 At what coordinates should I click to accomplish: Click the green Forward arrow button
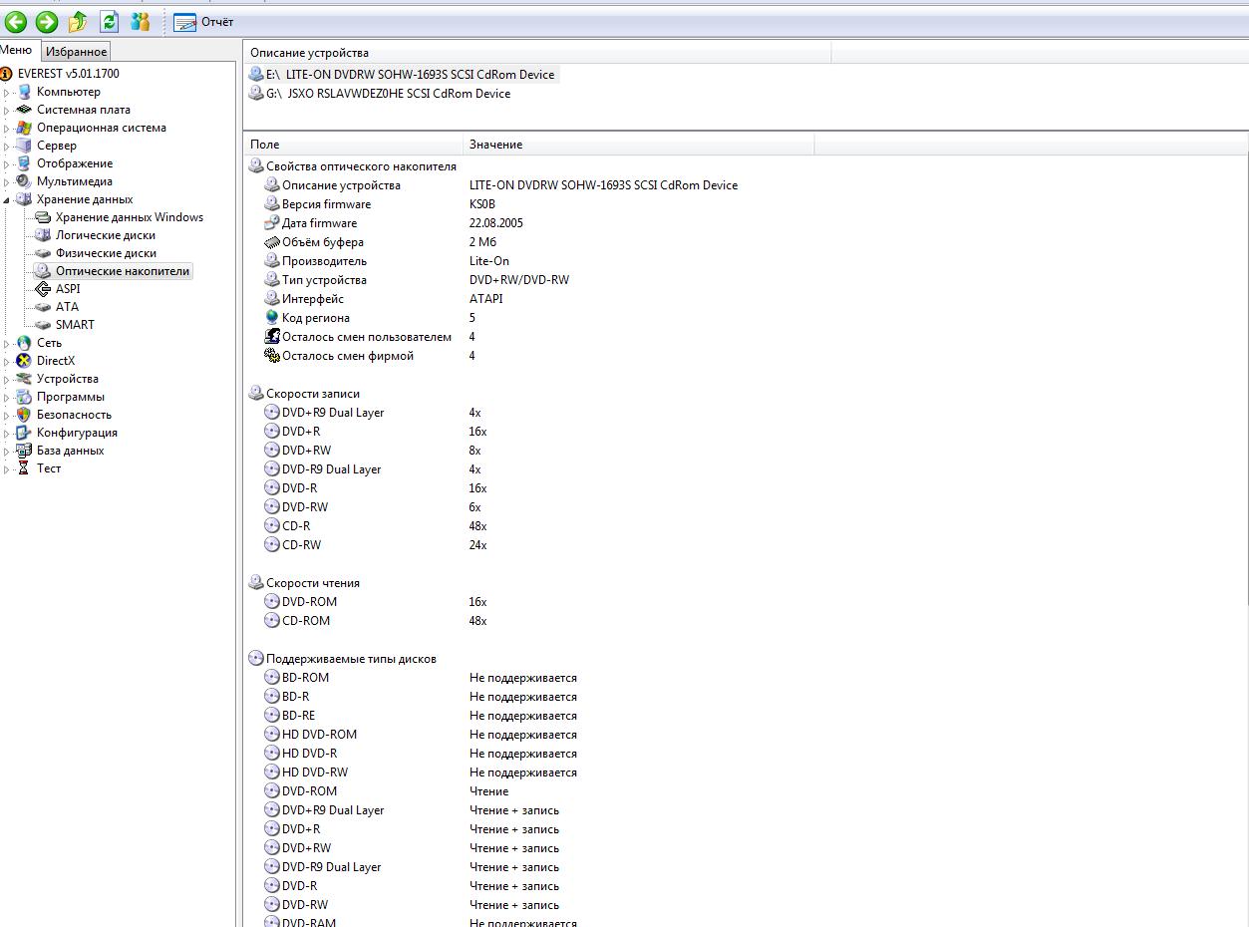(47, 22)
